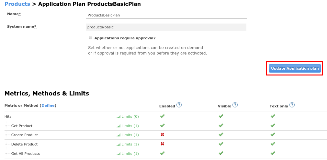The height and width of the screenshot is (160, 327).
Task: Click the Limits bar icon for Hits
Action: pyautogui.click(x=118, y=116)
